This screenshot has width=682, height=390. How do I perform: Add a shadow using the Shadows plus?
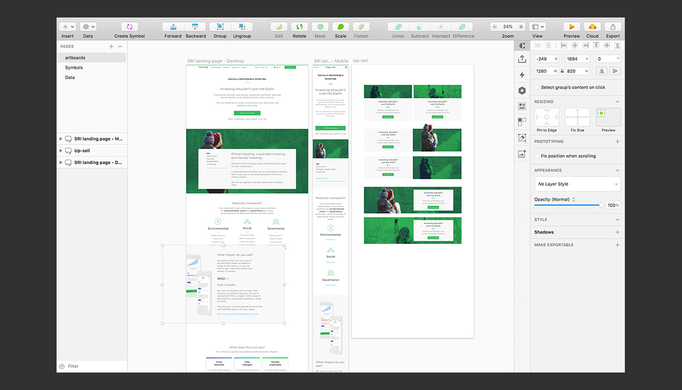pyautogui.click(x=617, y=232)
